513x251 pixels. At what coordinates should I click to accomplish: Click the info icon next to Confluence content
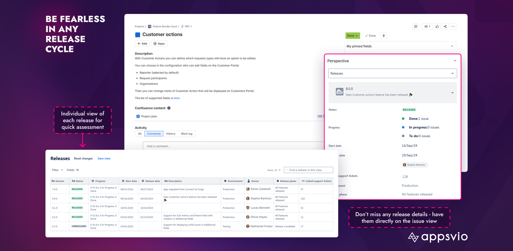point(169,108)
